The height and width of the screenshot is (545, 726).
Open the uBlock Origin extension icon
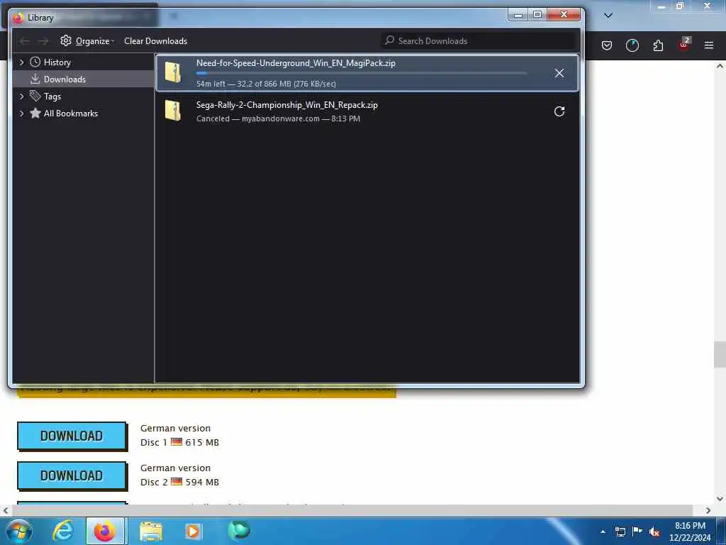(x=684, y=45)
